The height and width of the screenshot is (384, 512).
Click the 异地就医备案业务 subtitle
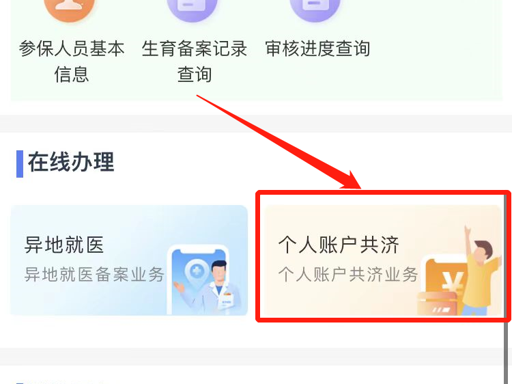click(x=94, y=274)
